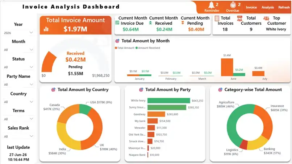Select the UK donut segment
292x164 pixels.
pyautogui.click(x=96, y=131)
